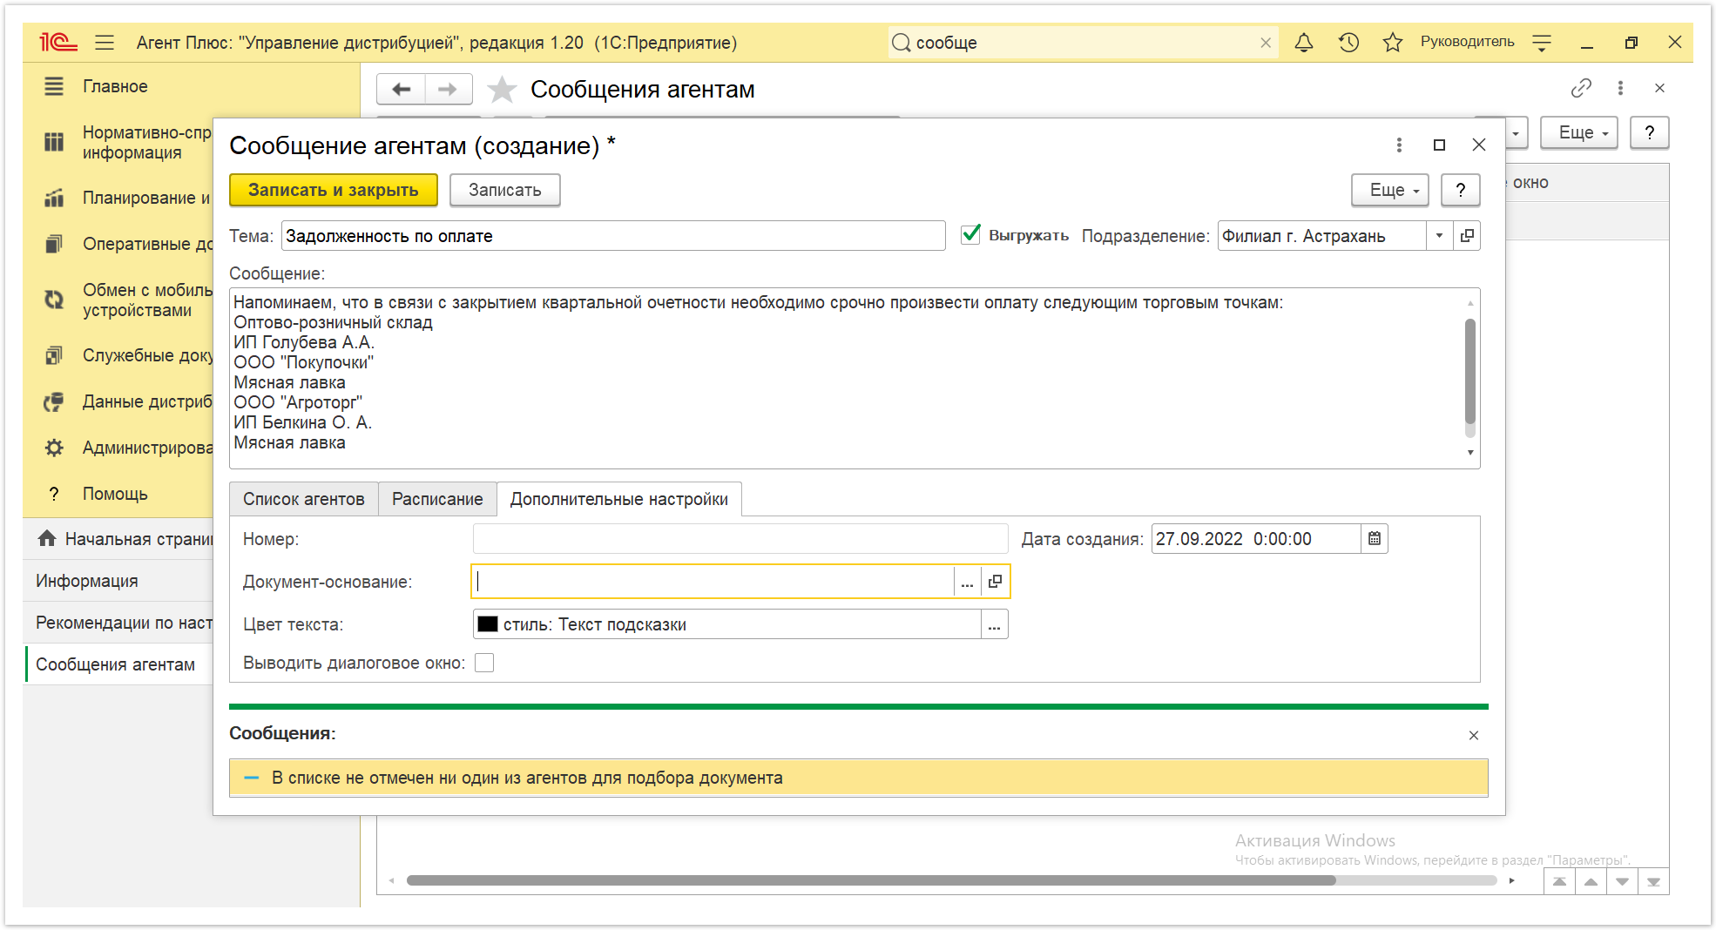Open Администрирование section gear icon
1716x930 pixels.
coord(54,448)
